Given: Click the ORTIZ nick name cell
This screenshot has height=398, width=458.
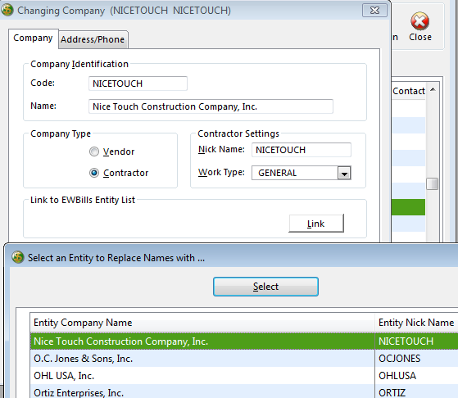Looking at the screenshot, I should point(416,392).
